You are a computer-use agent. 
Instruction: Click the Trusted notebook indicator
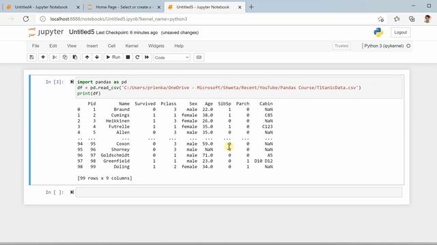[x=341, y=46]
